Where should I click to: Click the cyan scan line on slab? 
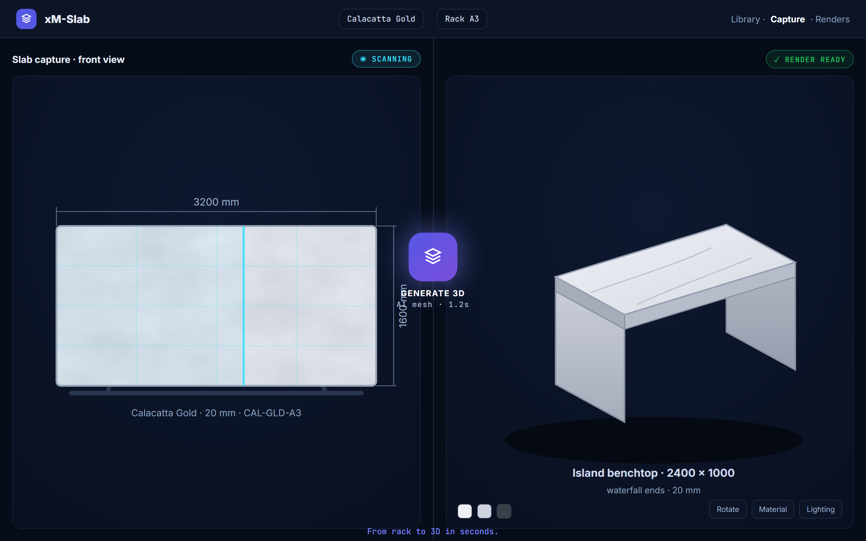point(243,306)
